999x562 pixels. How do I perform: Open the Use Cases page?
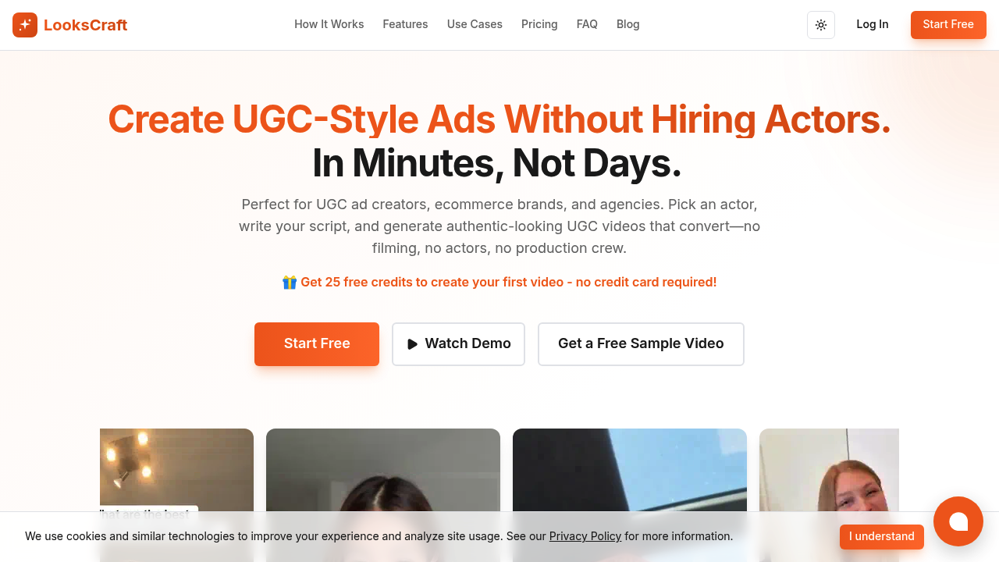point(475,24)
